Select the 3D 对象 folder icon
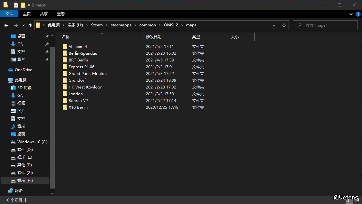Screen dimensions: 362x204 [13, 88]
